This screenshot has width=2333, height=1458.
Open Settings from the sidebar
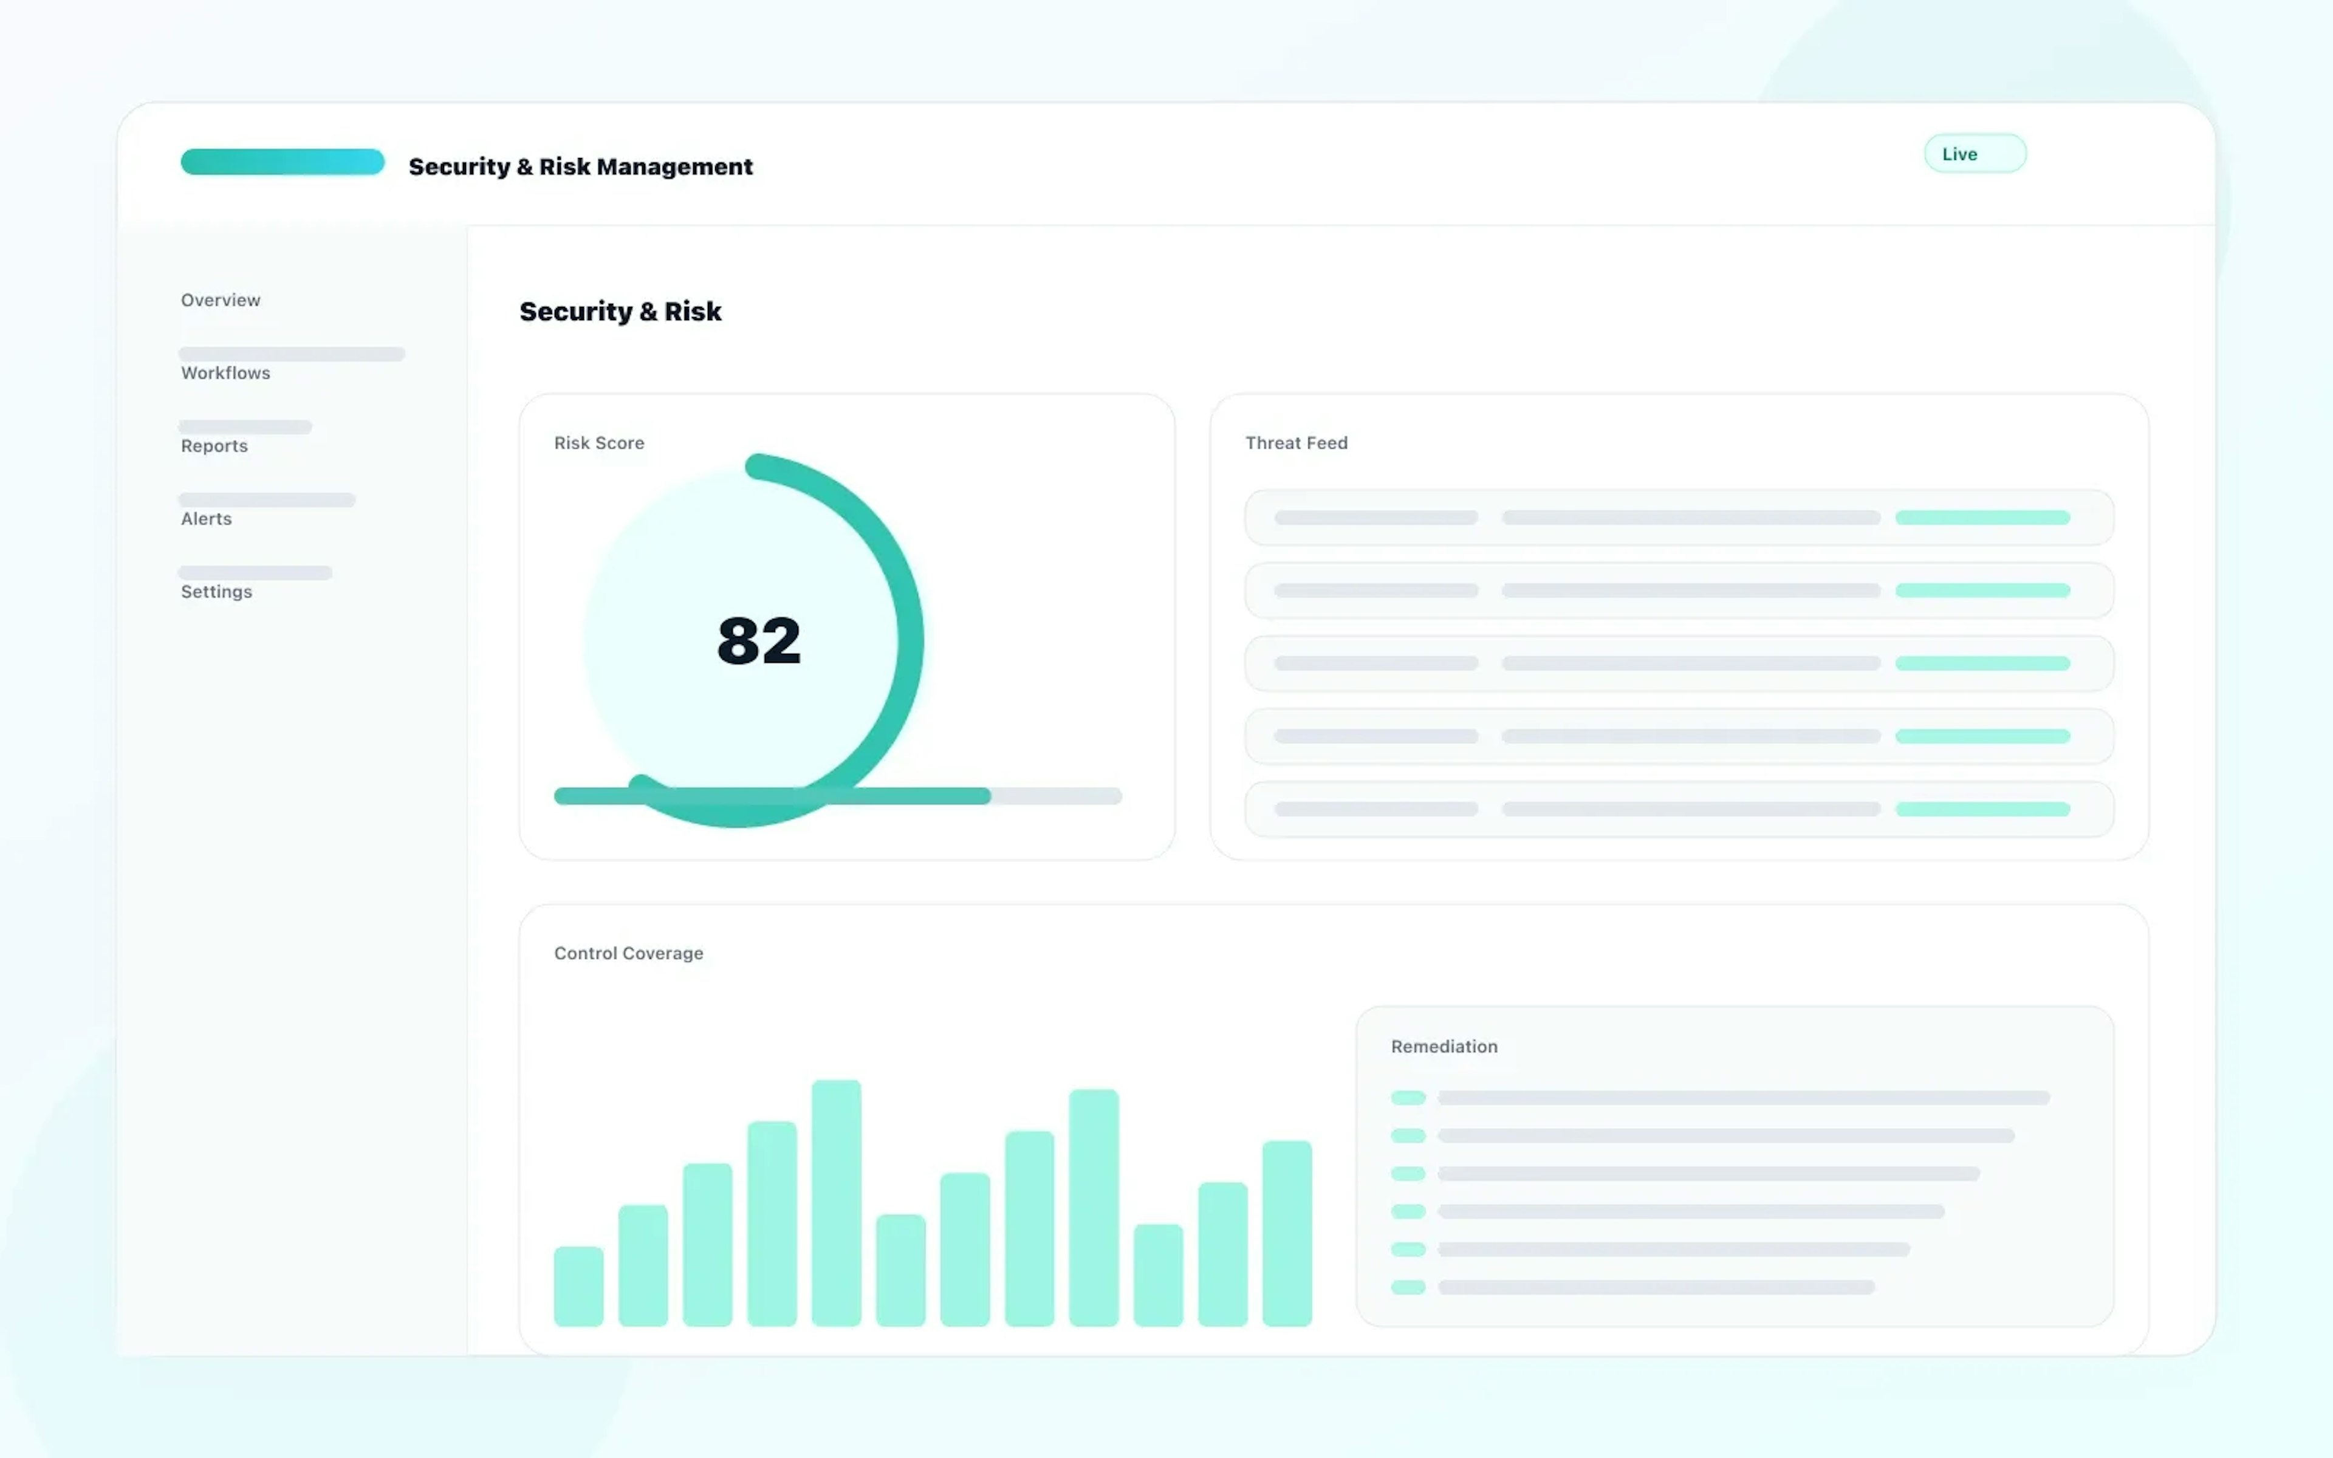(x=217, y=591)
